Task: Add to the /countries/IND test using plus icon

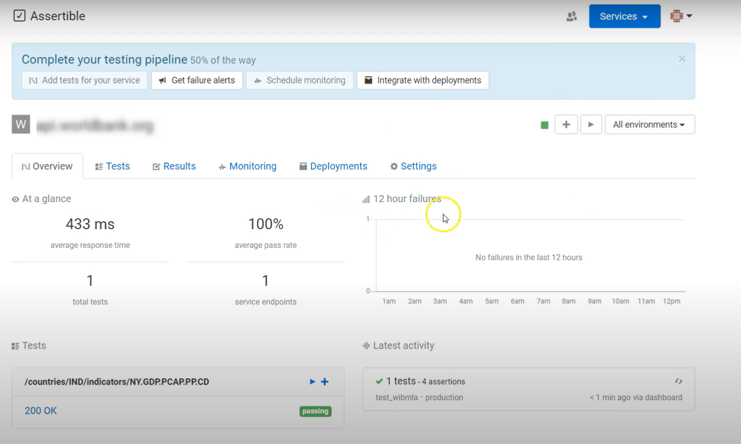Action: click(325, 381)
